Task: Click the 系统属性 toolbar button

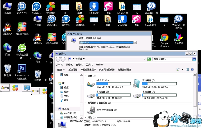Action: [x=73, y=70]
